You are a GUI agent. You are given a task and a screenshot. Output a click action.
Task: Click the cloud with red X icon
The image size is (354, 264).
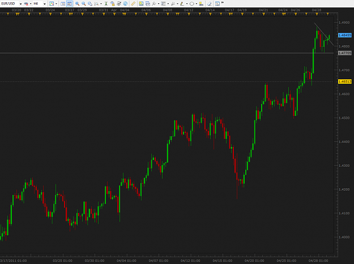(x=26, y=4)
